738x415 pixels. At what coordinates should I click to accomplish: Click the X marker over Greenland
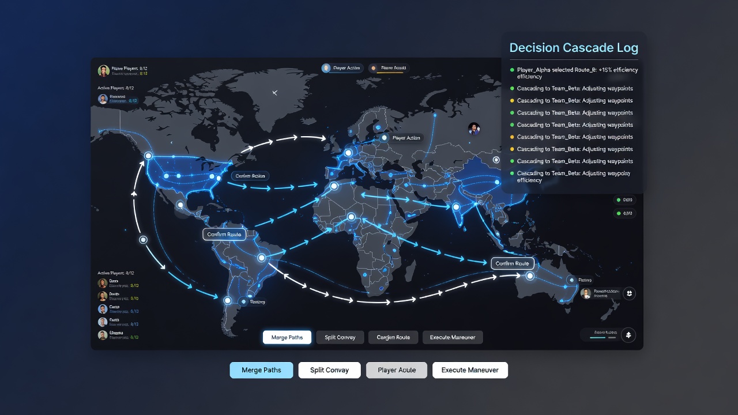pyautogui.click(x=275, y=92)
